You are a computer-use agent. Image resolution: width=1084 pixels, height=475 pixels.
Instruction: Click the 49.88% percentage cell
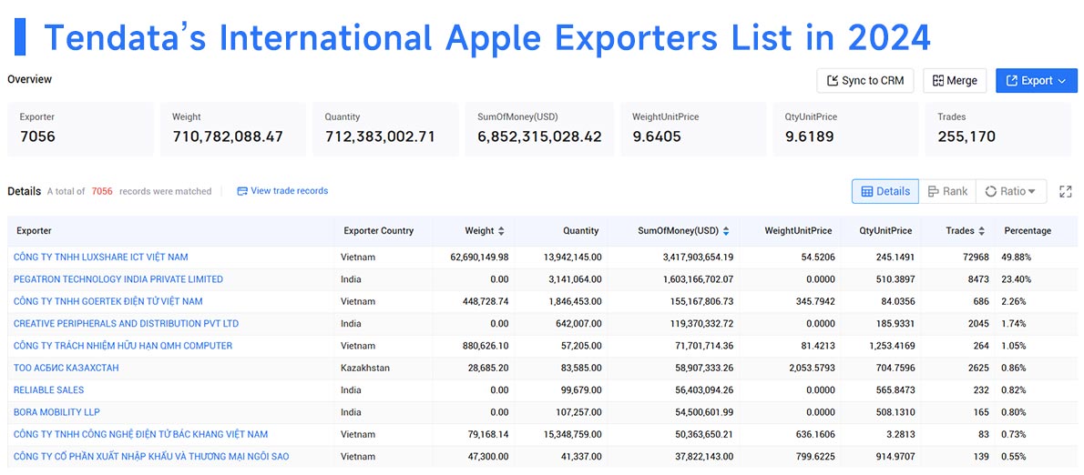coord(1017,257)
